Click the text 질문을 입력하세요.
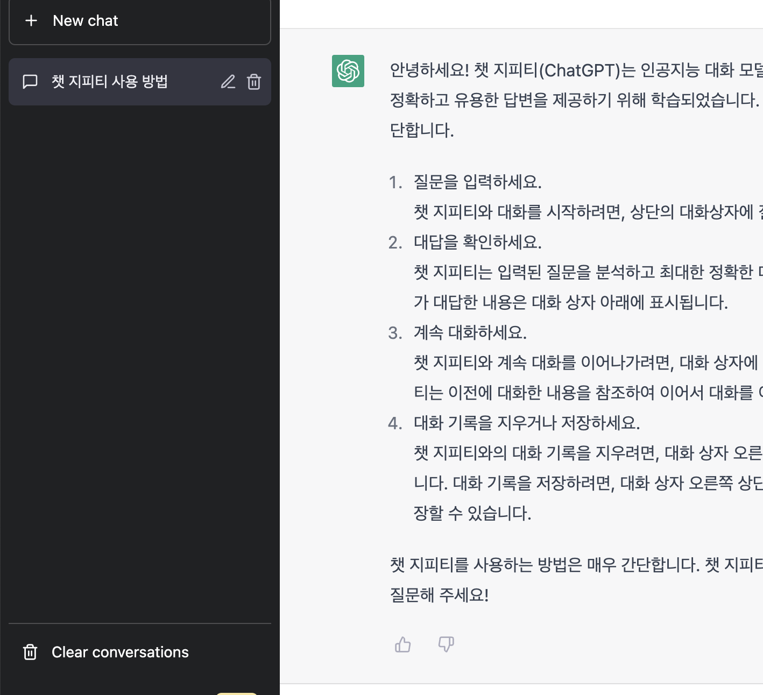The height and width of the screenshot is (695, 763). point(477,182)
